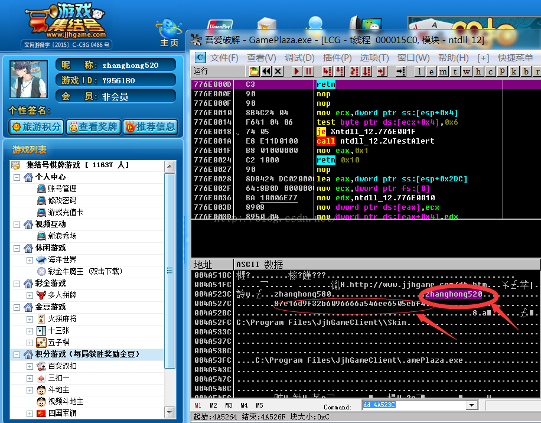The height and width of the screenshot is (423, 541).
Task: Open the 窗口(W) menu
Action: pos(413,58)
